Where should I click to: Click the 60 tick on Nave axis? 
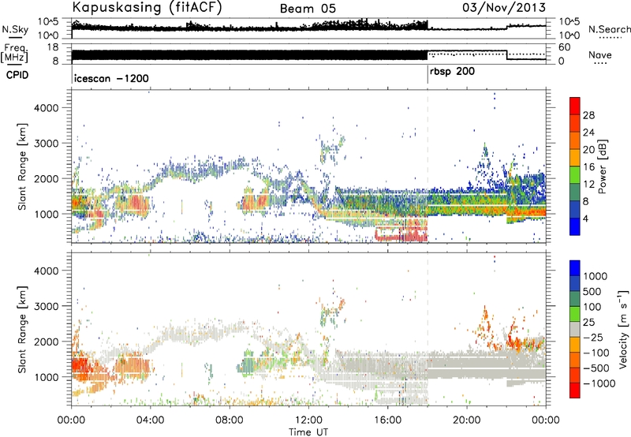(565, 47)
